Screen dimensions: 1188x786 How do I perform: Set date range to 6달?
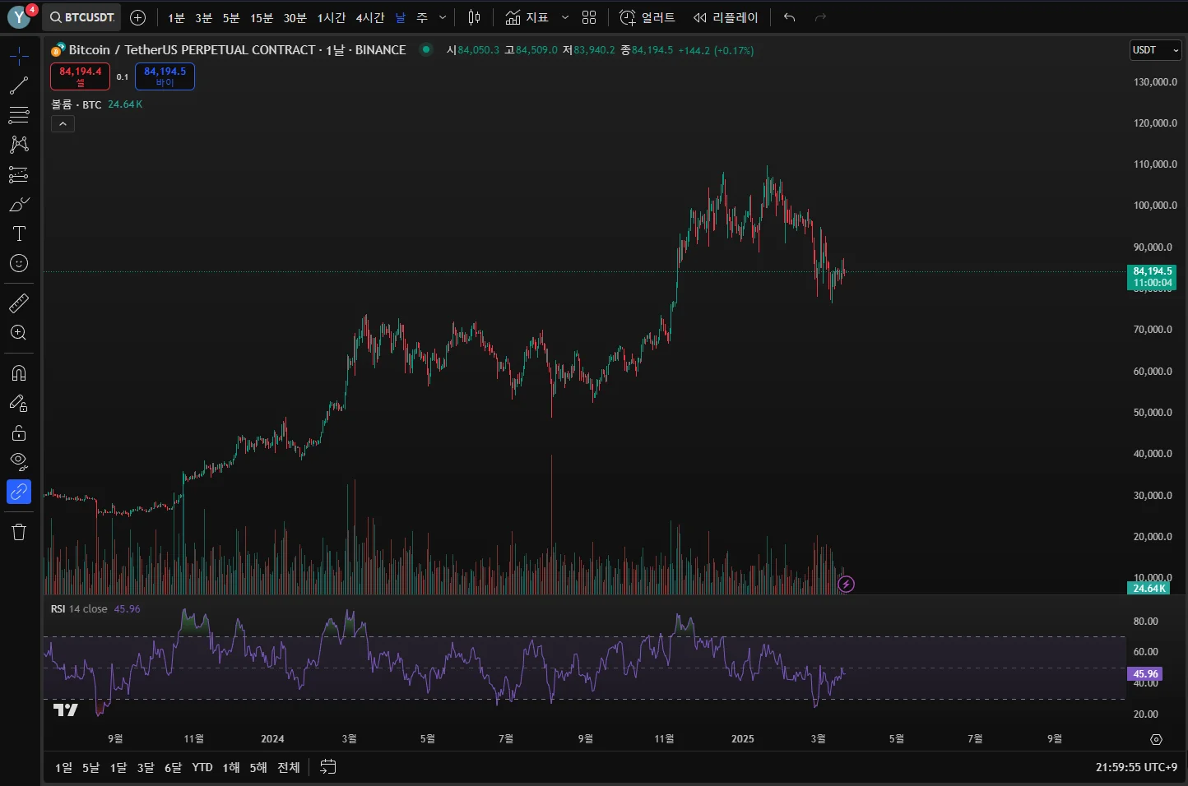point(173,767)
